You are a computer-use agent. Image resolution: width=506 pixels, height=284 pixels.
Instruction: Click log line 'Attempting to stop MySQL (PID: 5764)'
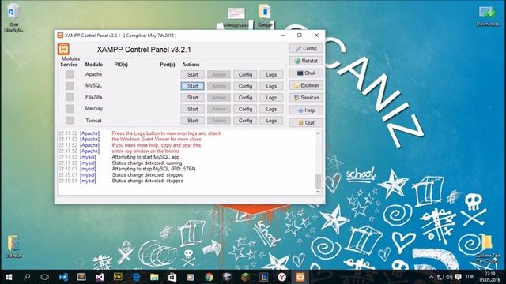(153, 169)
